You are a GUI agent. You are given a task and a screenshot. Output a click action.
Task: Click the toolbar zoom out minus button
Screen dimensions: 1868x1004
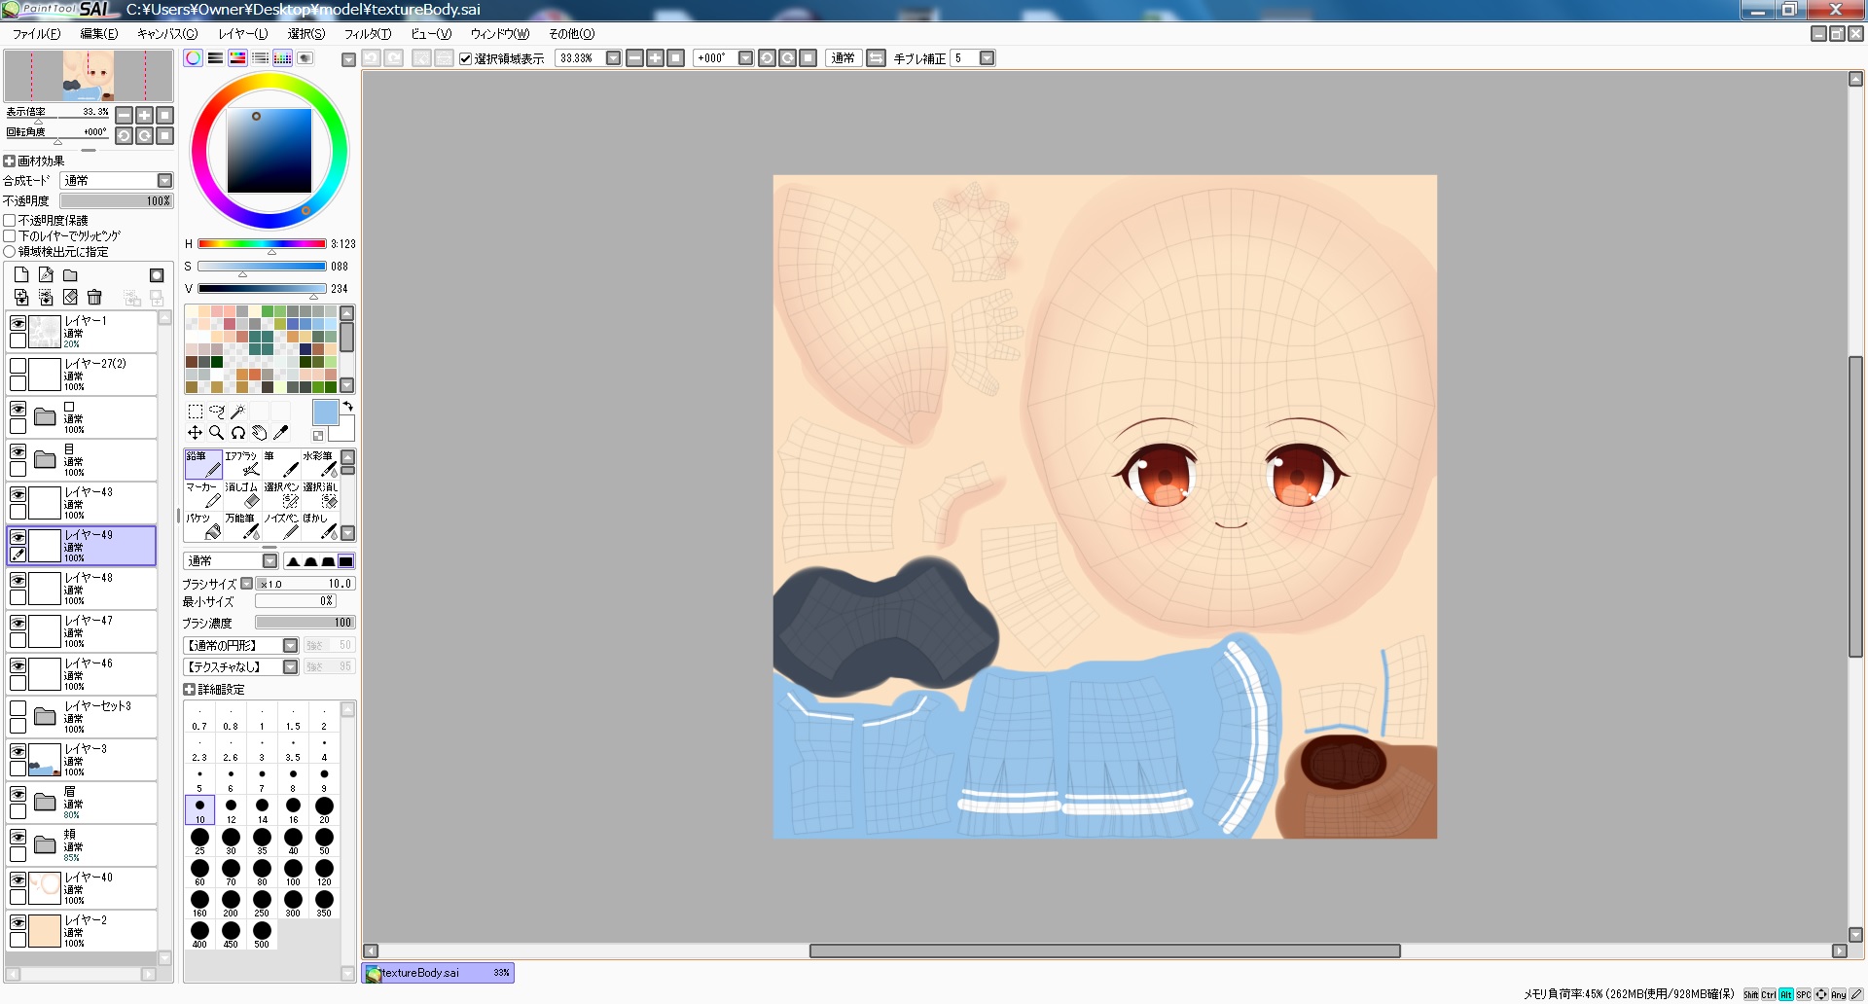[x=634, y=58]
